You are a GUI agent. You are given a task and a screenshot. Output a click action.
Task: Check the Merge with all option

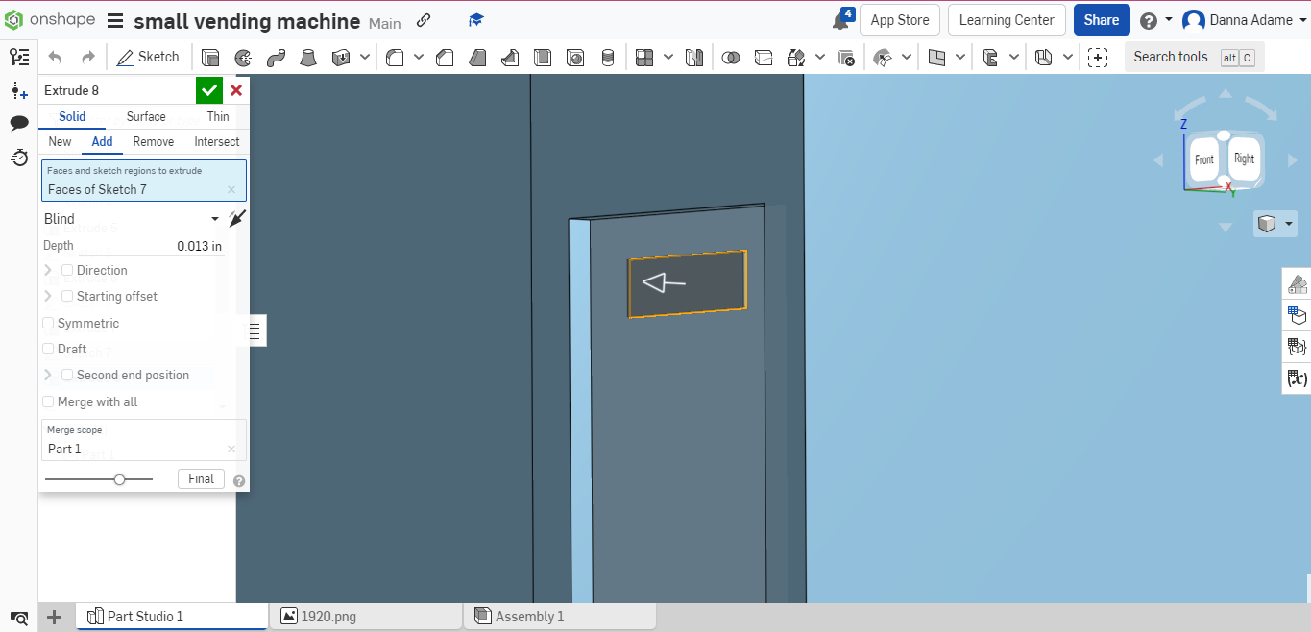(x=48, y=401)
